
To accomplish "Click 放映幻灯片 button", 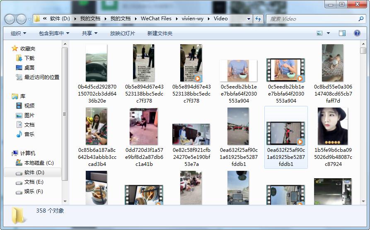I will [123, 34].
